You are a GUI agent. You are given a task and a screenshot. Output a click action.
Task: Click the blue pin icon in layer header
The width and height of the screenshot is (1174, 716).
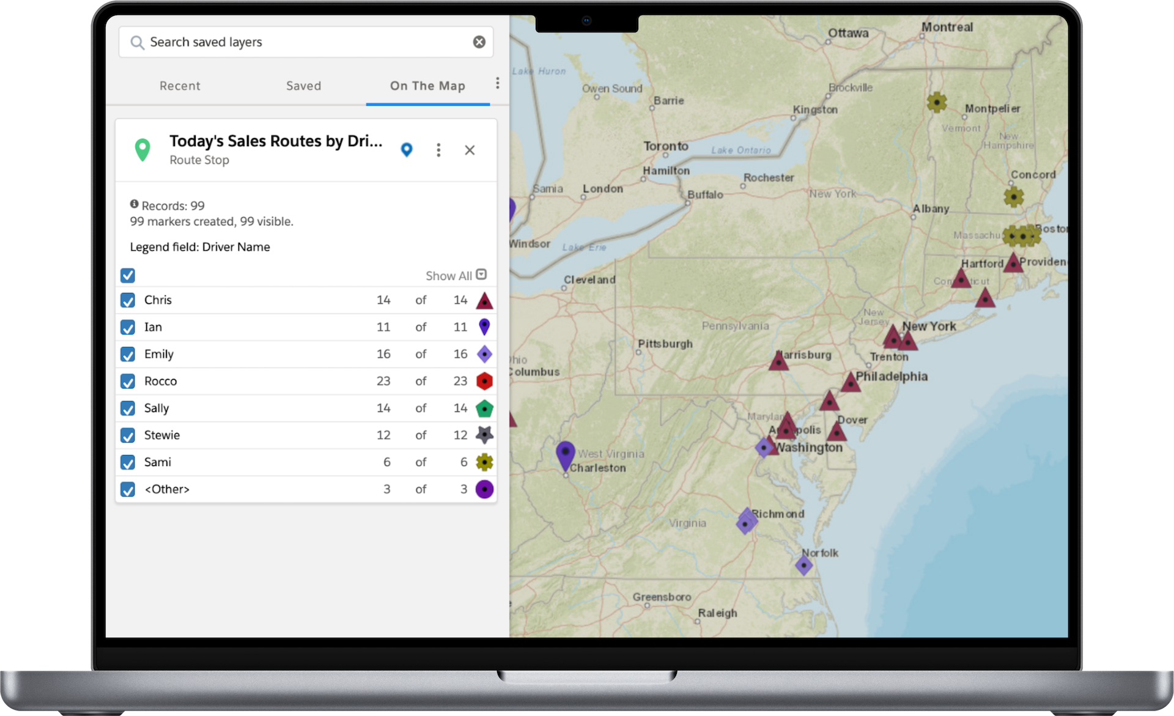coord(407,150)
